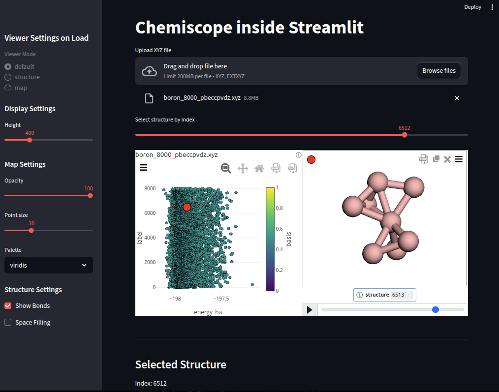This screenshot has width=499, height=392.
Task: Reset map view with home icon
Action: [x=259, y=168]
